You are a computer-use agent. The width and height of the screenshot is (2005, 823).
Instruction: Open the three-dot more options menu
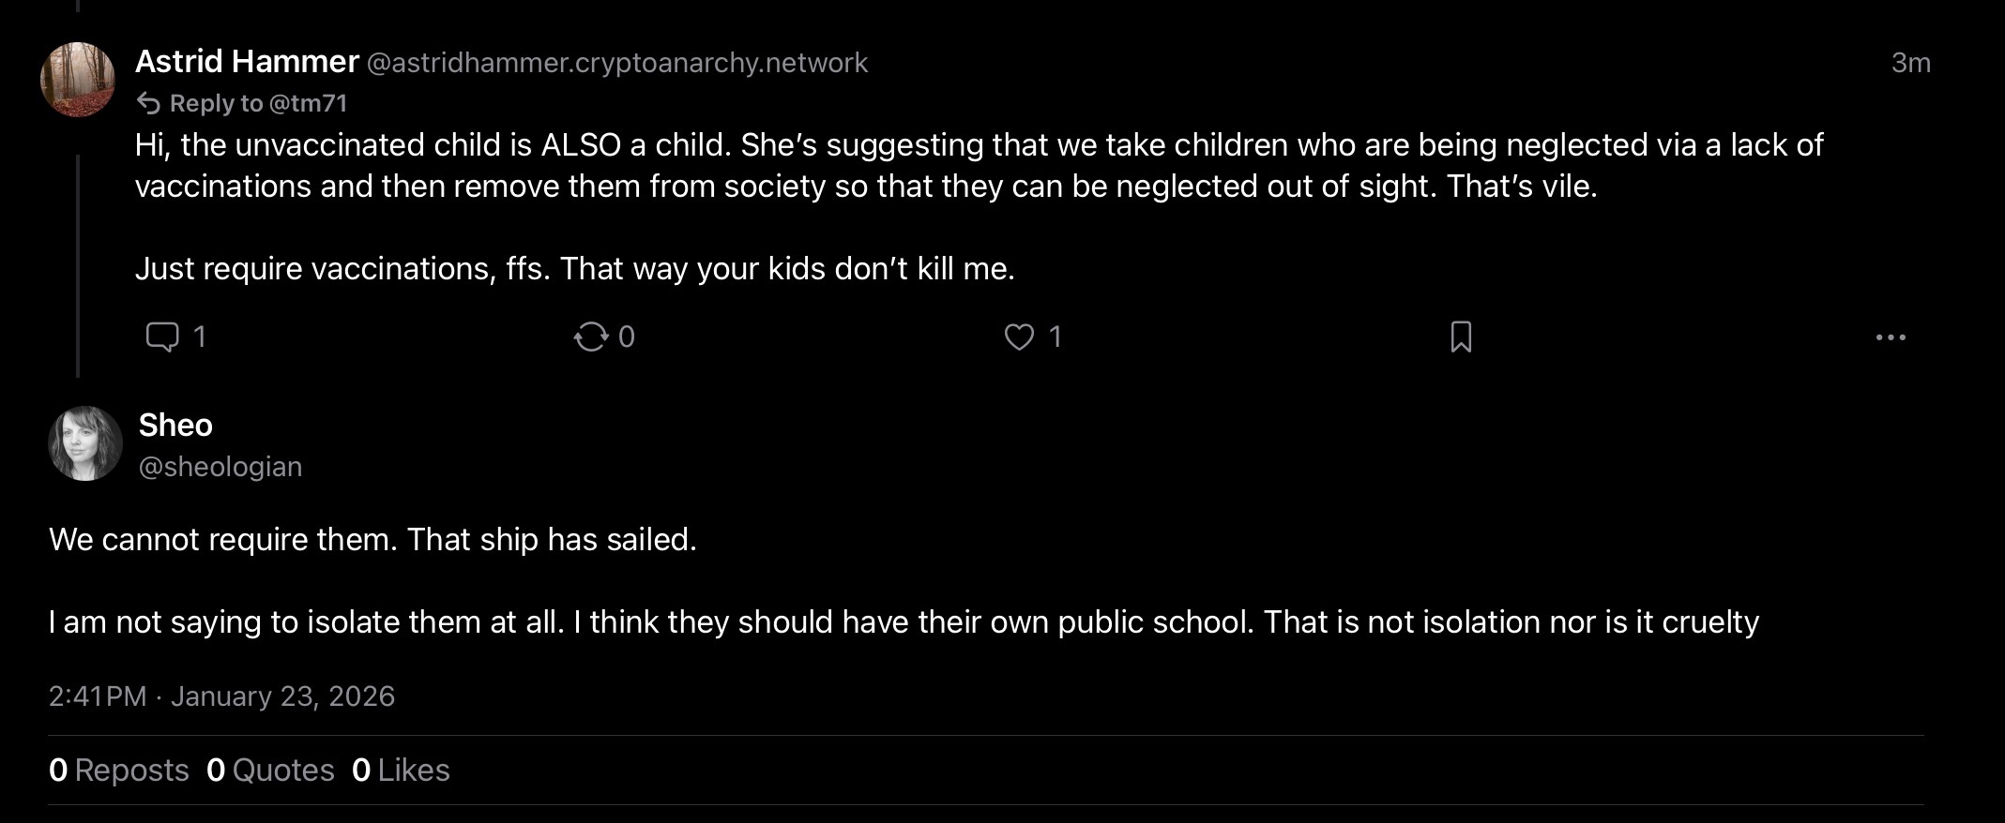[1891, 337]
